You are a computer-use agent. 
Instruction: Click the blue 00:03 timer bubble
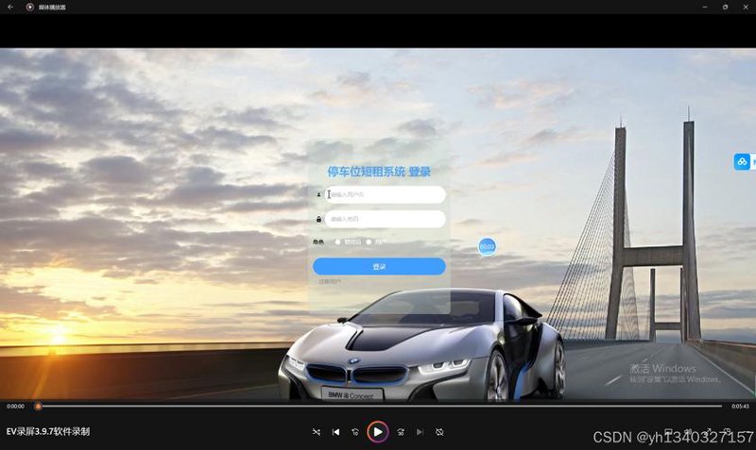(487, 247)
